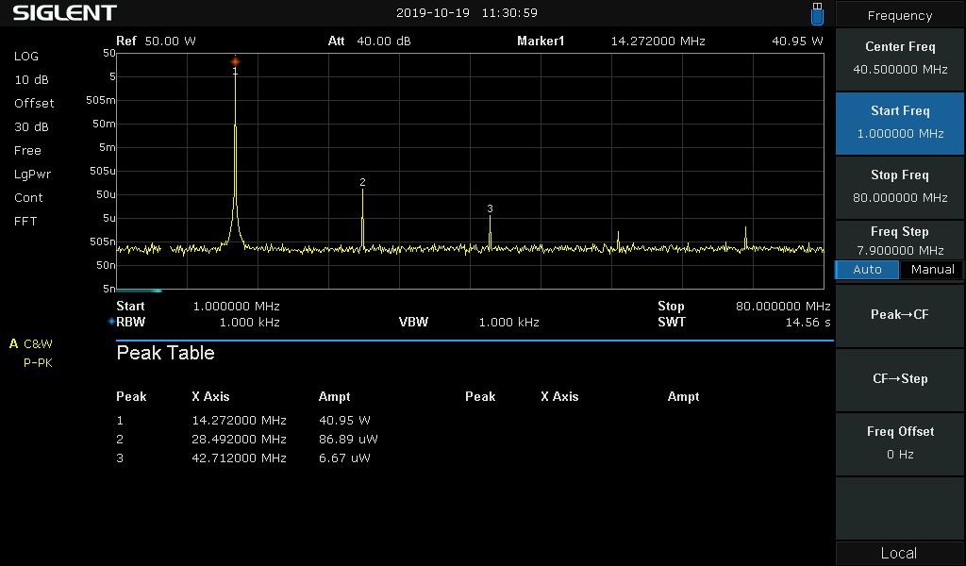Screen dimensions: 966x566
Task: Select the Marker 1 diamond on trace peak
Action: (x=235, y=61)
